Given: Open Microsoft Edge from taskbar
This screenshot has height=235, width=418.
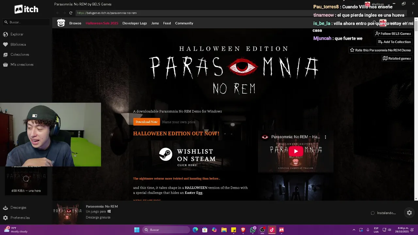Looking at the screenshot, I should (x=195, y=230).
